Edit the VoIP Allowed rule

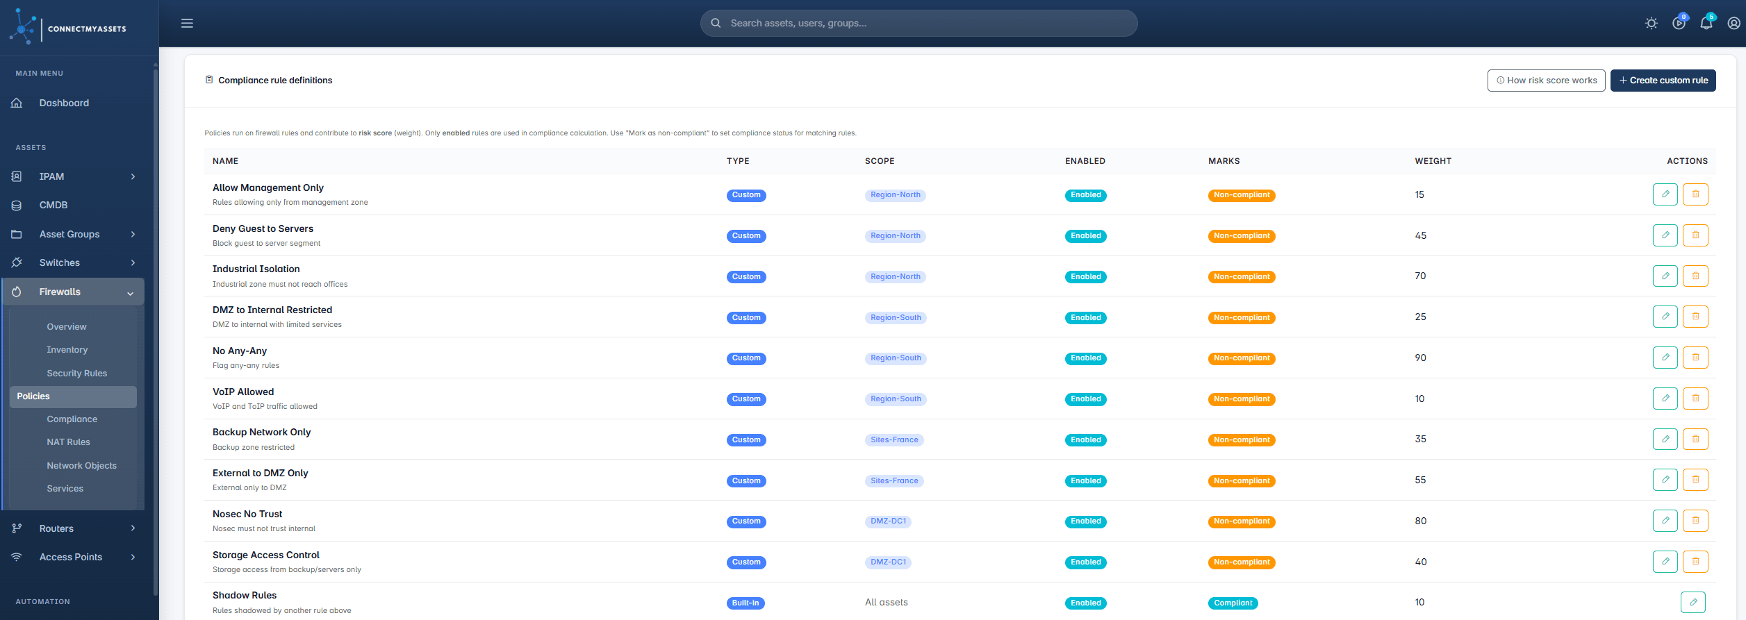tap(1665, 399)
